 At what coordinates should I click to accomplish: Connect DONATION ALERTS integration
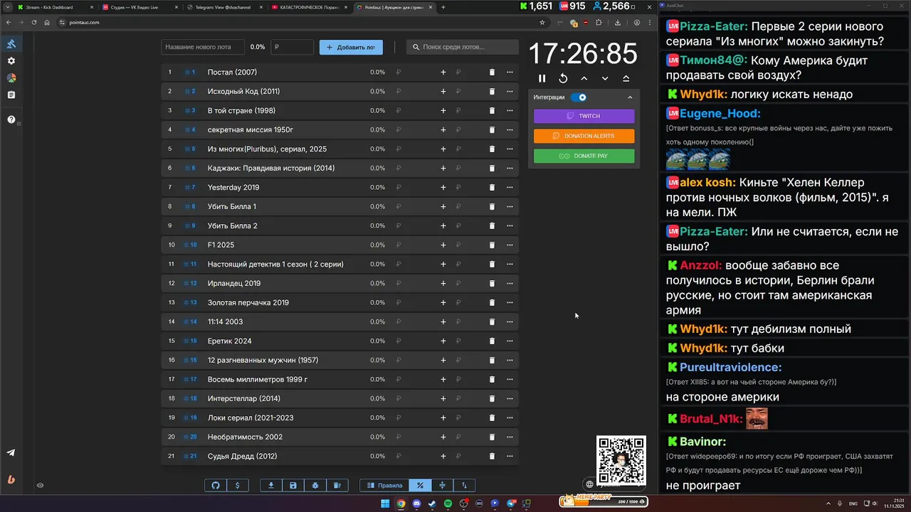pyautogui.click(x=584, y=136)
